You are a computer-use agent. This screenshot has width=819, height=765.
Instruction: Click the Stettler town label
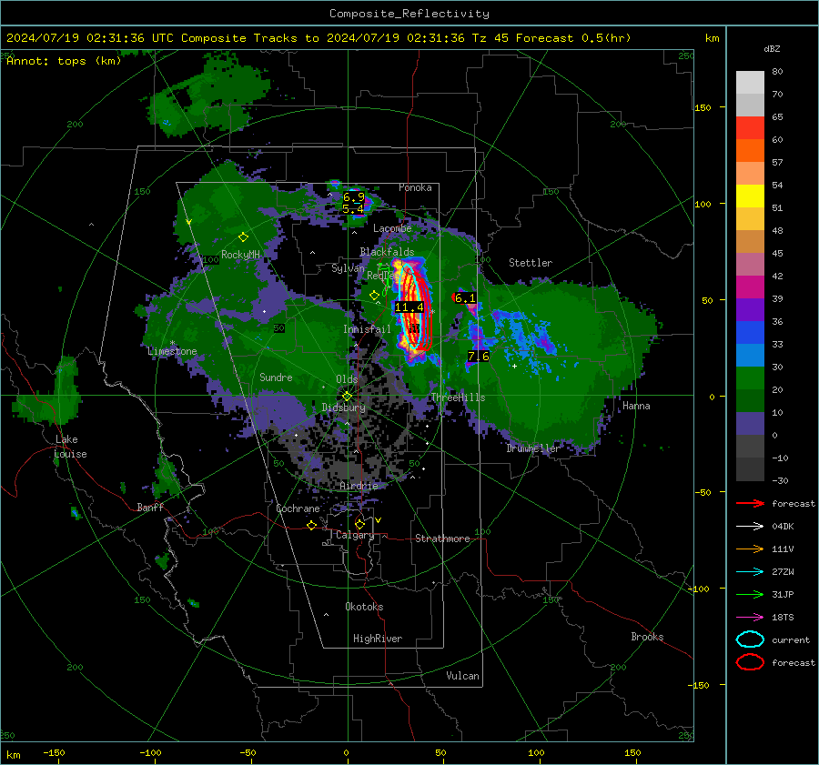[531, 263]
